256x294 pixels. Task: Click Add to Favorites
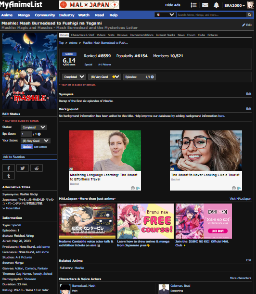[x=14, y=157]
